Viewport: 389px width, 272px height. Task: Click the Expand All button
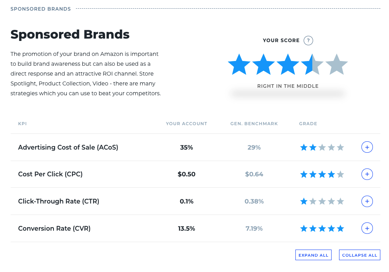coord(313,255)
